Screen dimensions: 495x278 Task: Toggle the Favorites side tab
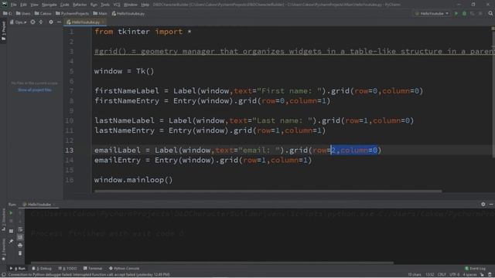3,249
